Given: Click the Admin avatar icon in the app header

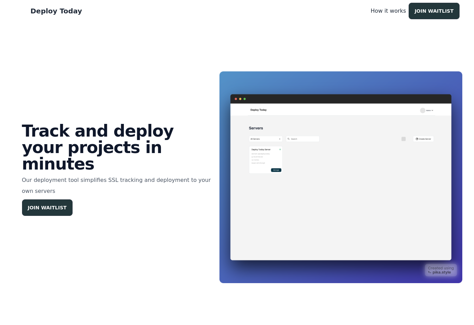Looking at the screenshot, I should [423, 110].
